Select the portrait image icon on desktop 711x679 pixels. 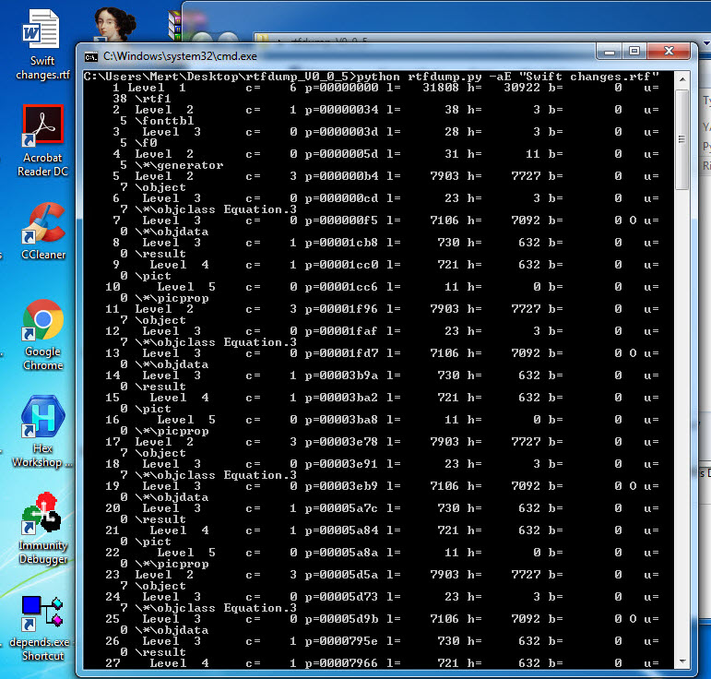pos(113,26)
